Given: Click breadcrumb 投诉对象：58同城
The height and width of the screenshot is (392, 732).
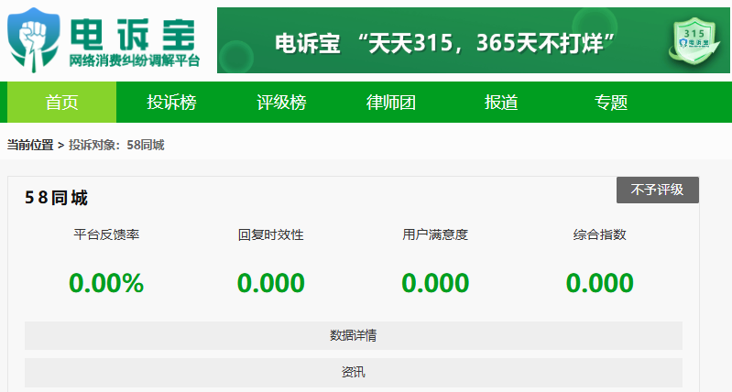Looking at the screenshot, I should (116, 145).
